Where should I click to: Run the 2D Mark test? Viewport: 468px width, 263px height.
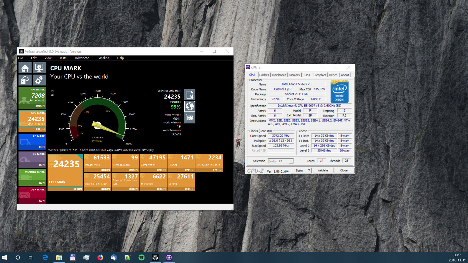point(42,147)
